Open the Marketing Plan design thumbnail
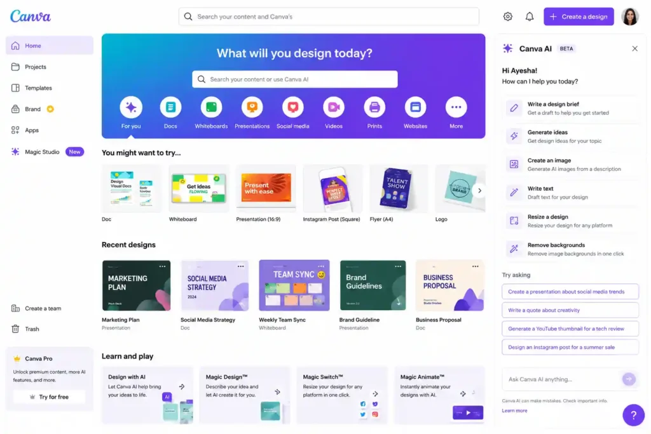The height and width of the screenshot is (434, 651). (x=136, y=285)
